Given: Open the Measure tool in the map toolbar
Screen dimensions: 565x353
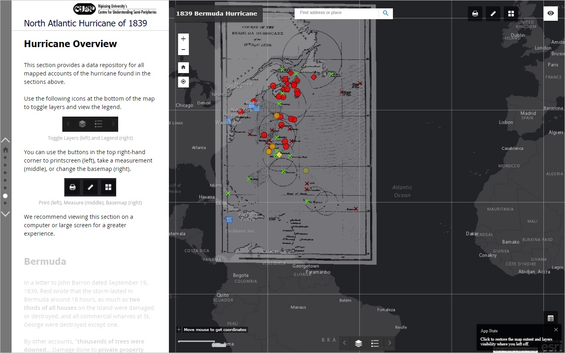Looking at the screenshot, I should pyautogui.click(x=493, y=14).
